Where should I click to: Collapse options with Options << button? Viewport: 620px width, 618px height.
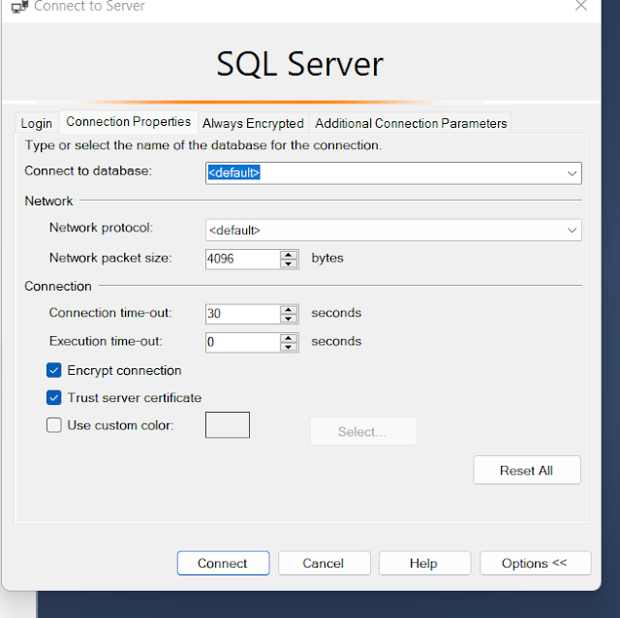[x=535, y=563]
